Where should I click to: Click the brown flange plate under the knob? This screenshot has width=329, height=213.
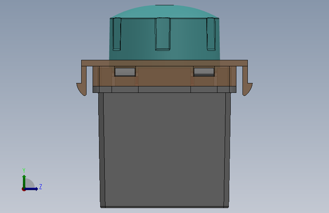(165, 63)
